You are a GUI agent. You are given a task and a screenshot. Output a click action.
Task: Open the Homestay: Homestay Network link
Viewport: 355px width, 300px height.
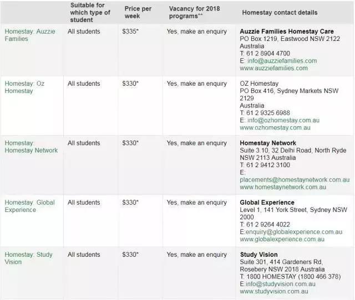coord(31,147)
